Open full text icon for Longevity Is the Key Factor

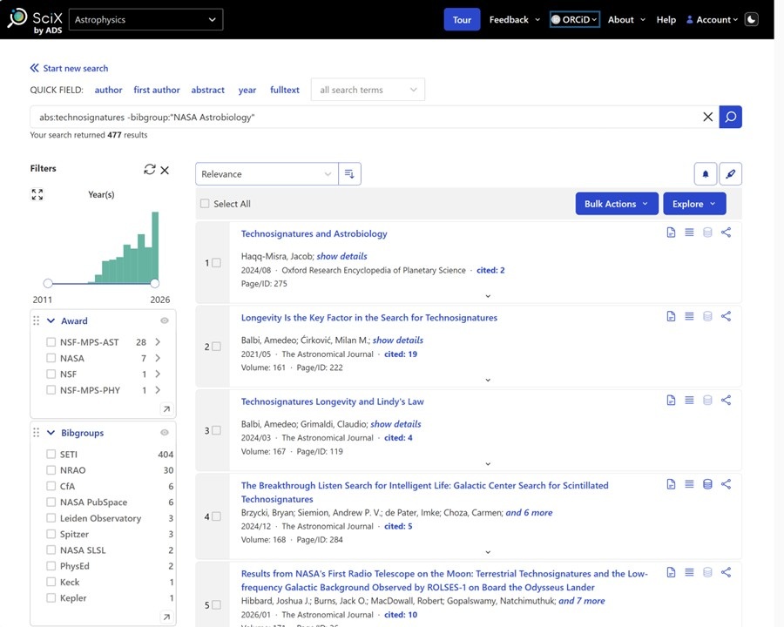(671, 316)
